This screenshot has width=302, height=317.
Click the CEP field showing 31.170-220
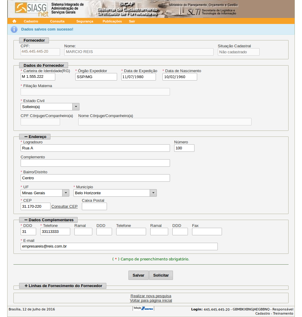tap(36, 207)
